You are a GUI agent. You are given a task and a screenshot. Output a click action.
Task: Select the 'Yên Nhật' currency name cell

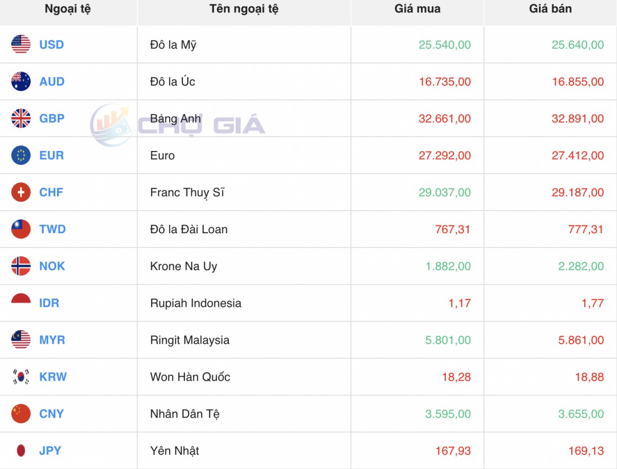click(x=174, y=451)
